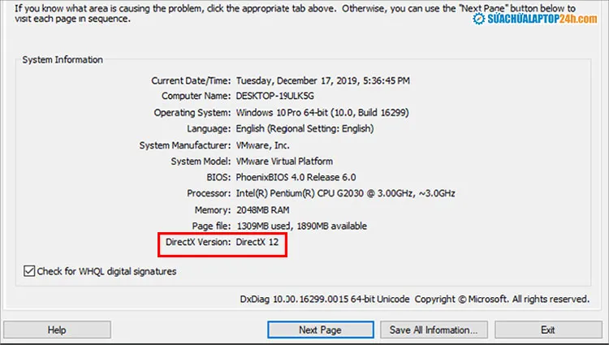The image size is (609, 345).
Task: Click the VMware Virtual Platform system model
Action: (x=284, y=161)
